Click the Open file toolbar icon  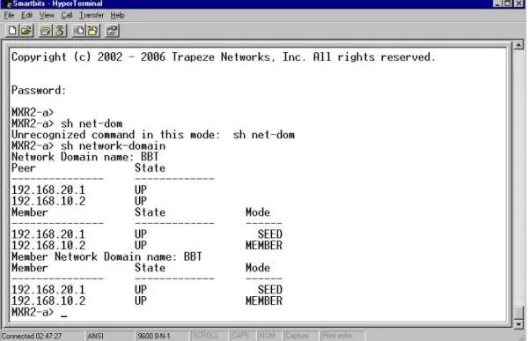point(26,31)
